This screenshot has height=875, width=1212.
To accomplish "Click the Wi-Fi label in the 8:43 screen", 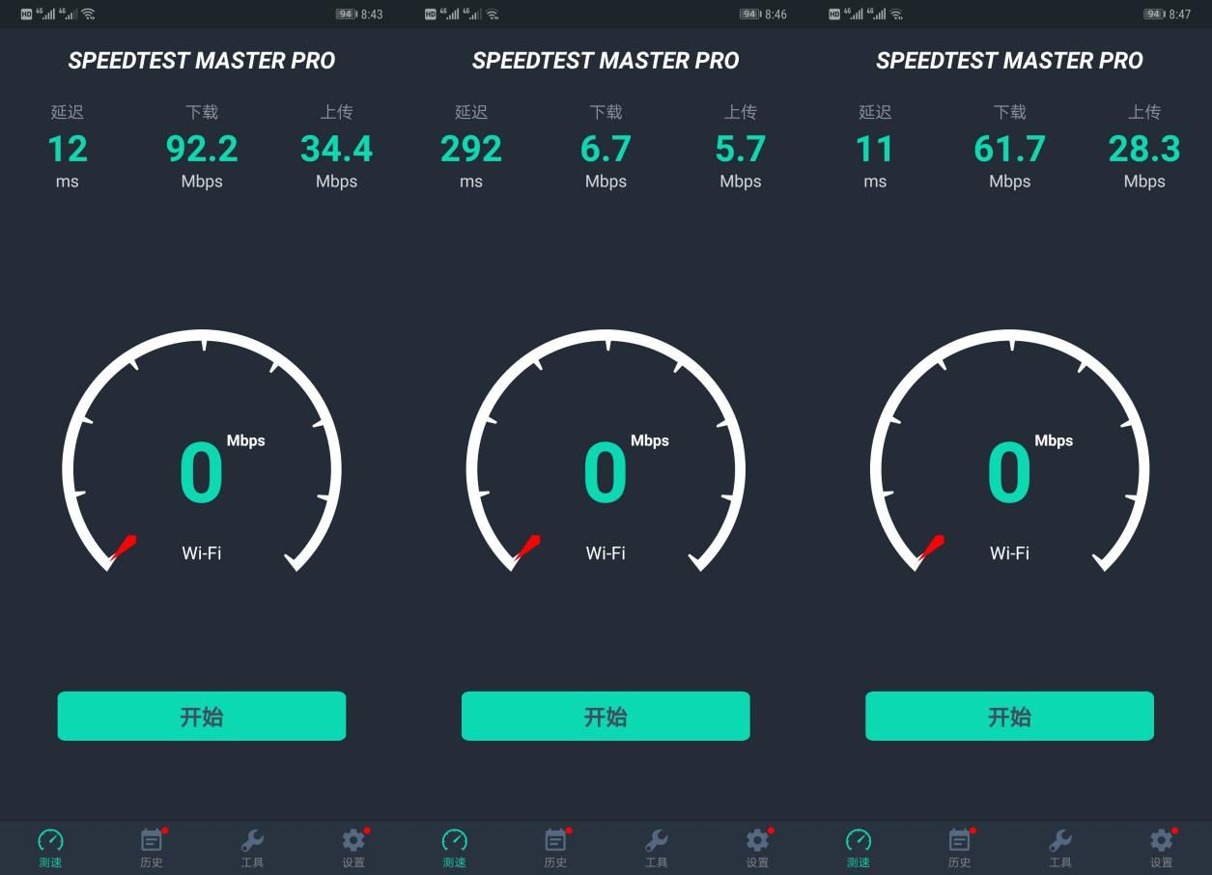I will point(202,553).
